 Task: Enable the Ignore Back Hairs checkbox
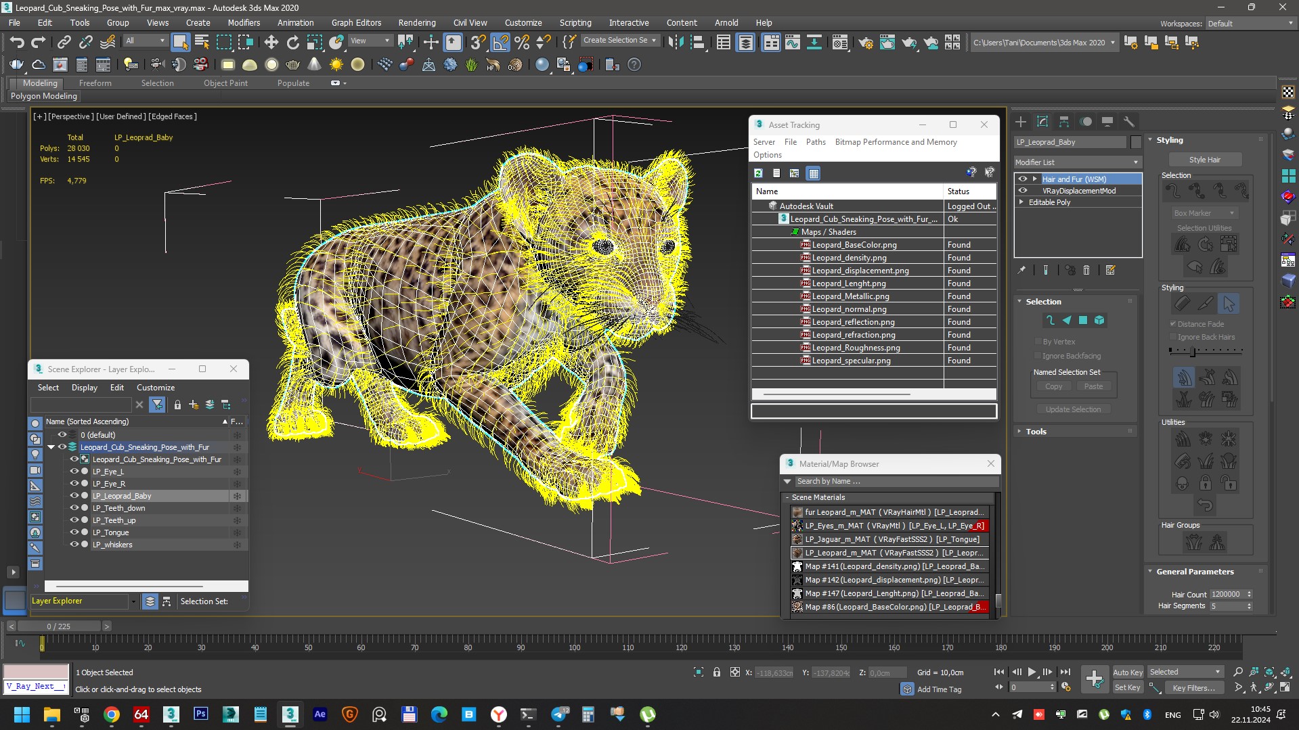1173,337
